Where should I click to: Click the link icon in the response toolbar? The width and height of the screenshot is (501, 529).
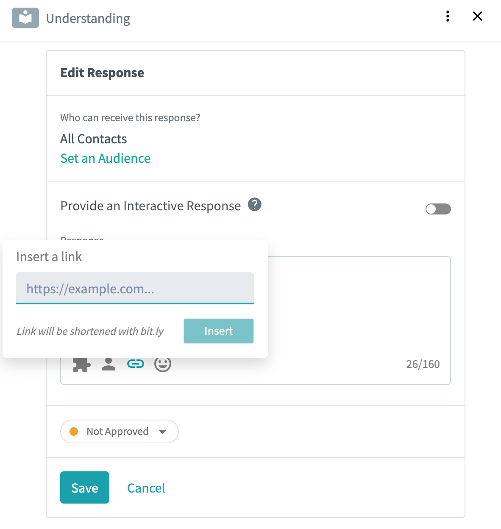136,364
